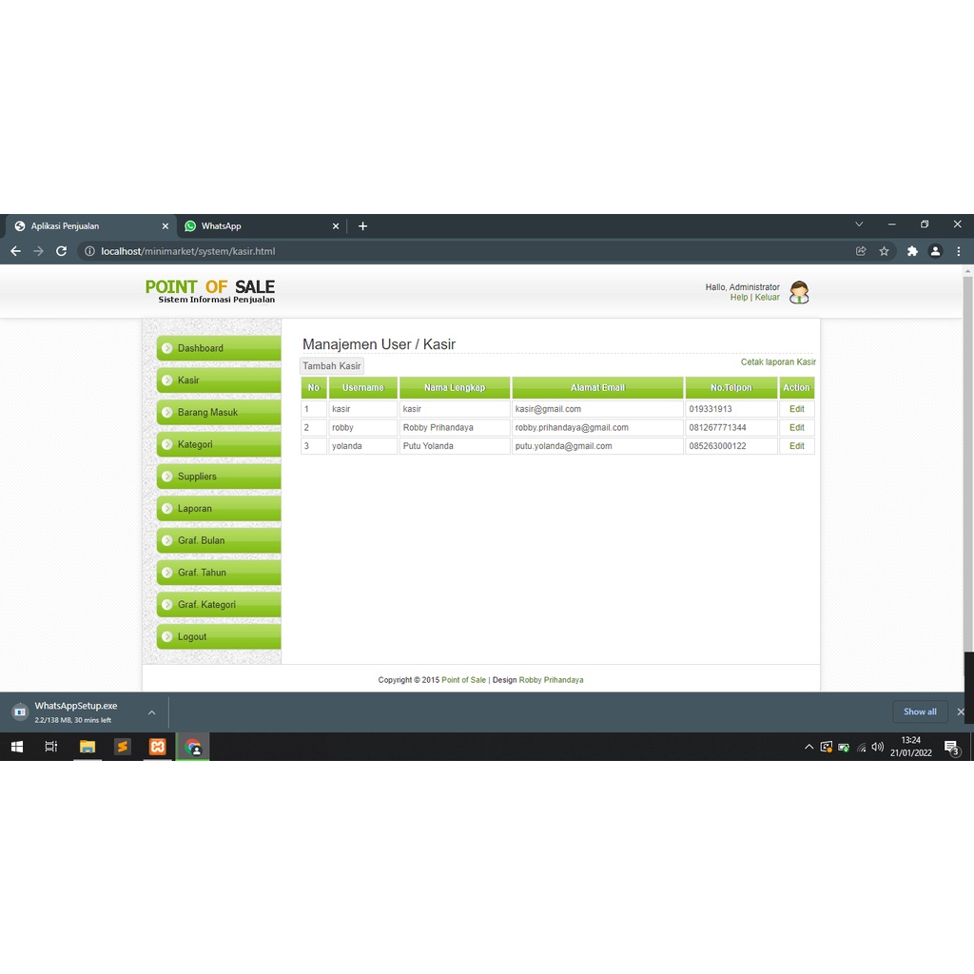The height and width of the screenshot is (974, 974).
Task: Edit the kasir user row
Action: 796,409
